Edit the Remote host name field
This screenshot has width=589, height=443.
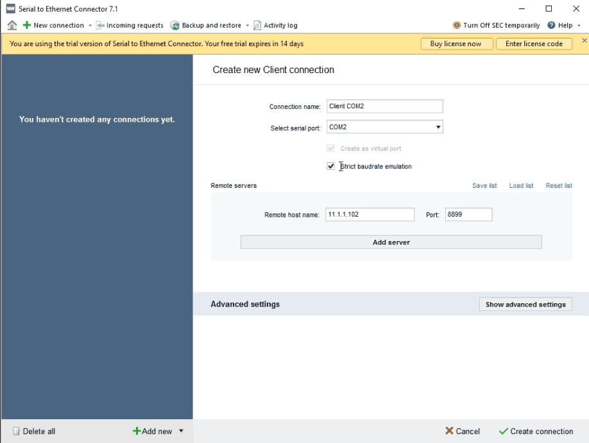(x=370, y=214)
